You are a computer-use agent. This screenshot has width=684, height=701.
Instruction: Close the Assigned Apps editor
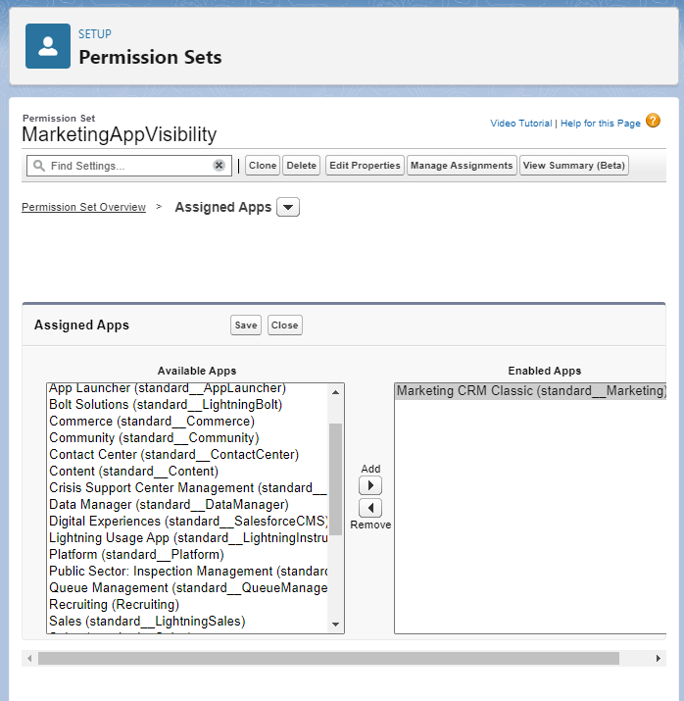click(x=284, y=325)
